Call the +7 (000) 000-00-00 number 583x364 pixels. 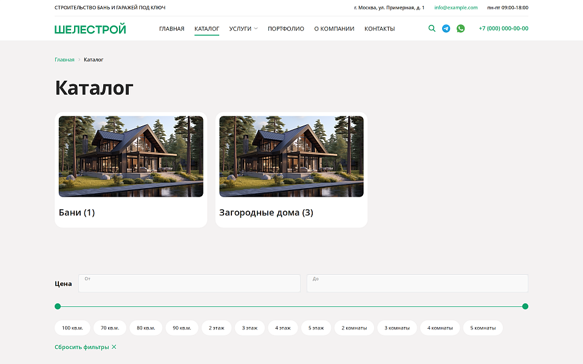click(x=503, y=29)
